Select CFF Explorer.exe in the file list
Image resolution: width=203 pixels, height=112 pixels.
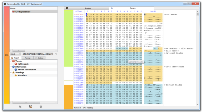(34, 12)
